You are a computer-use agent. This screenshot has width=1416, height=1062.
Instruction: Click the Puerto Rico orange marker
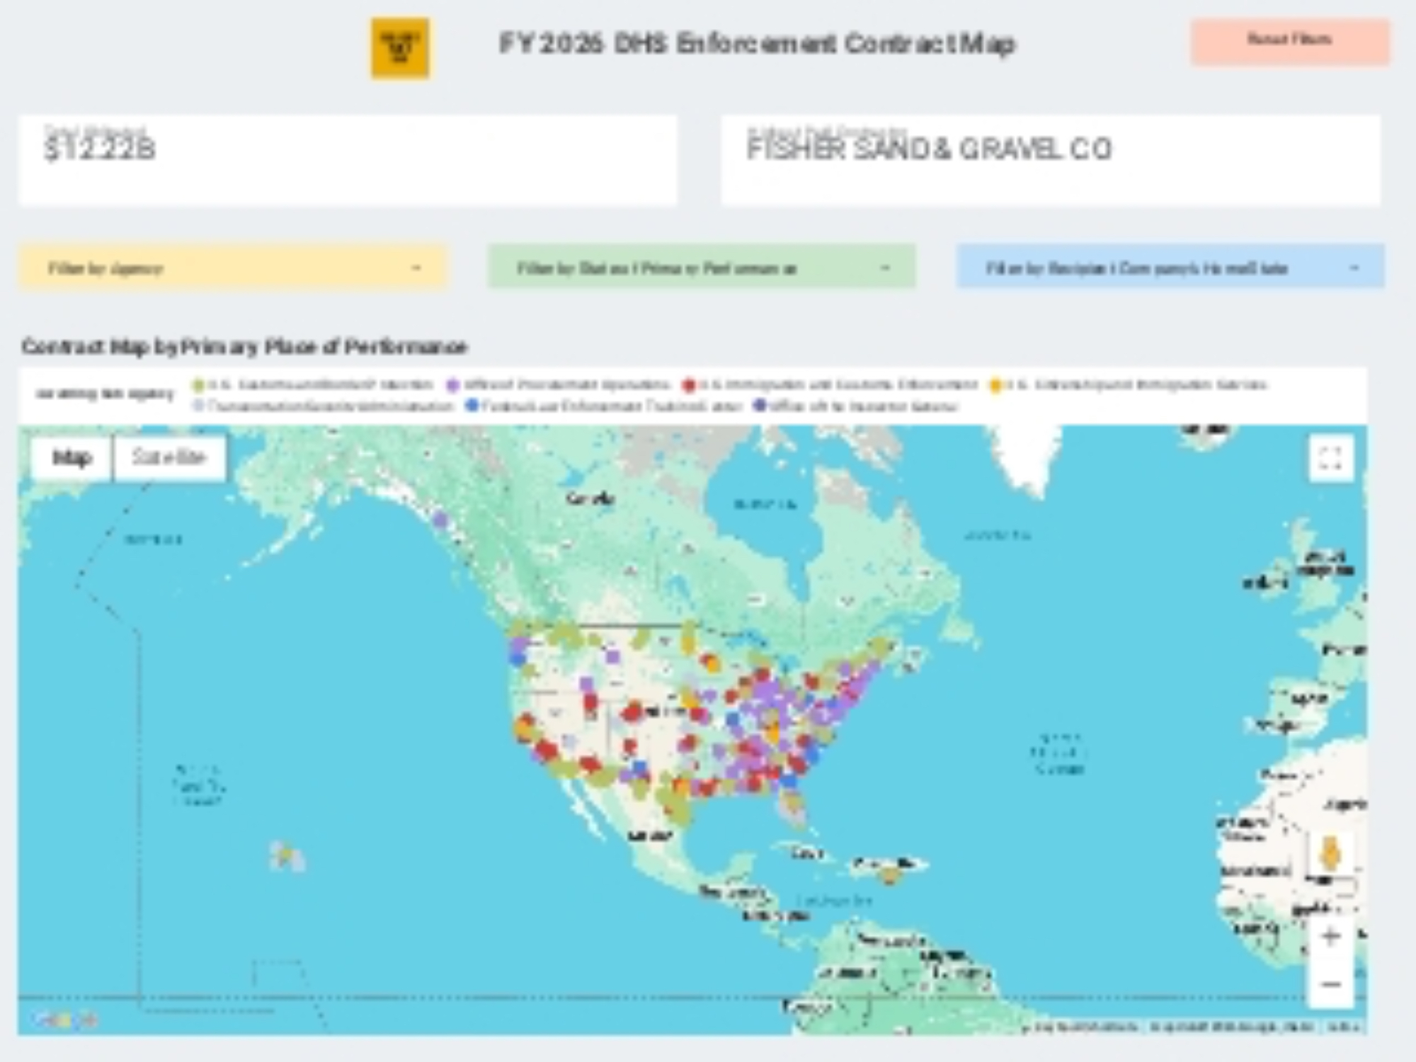click(890, 877)
